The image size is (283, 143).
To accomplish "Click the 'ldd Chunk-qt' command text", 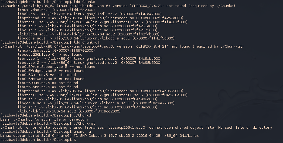I will 87,42.
